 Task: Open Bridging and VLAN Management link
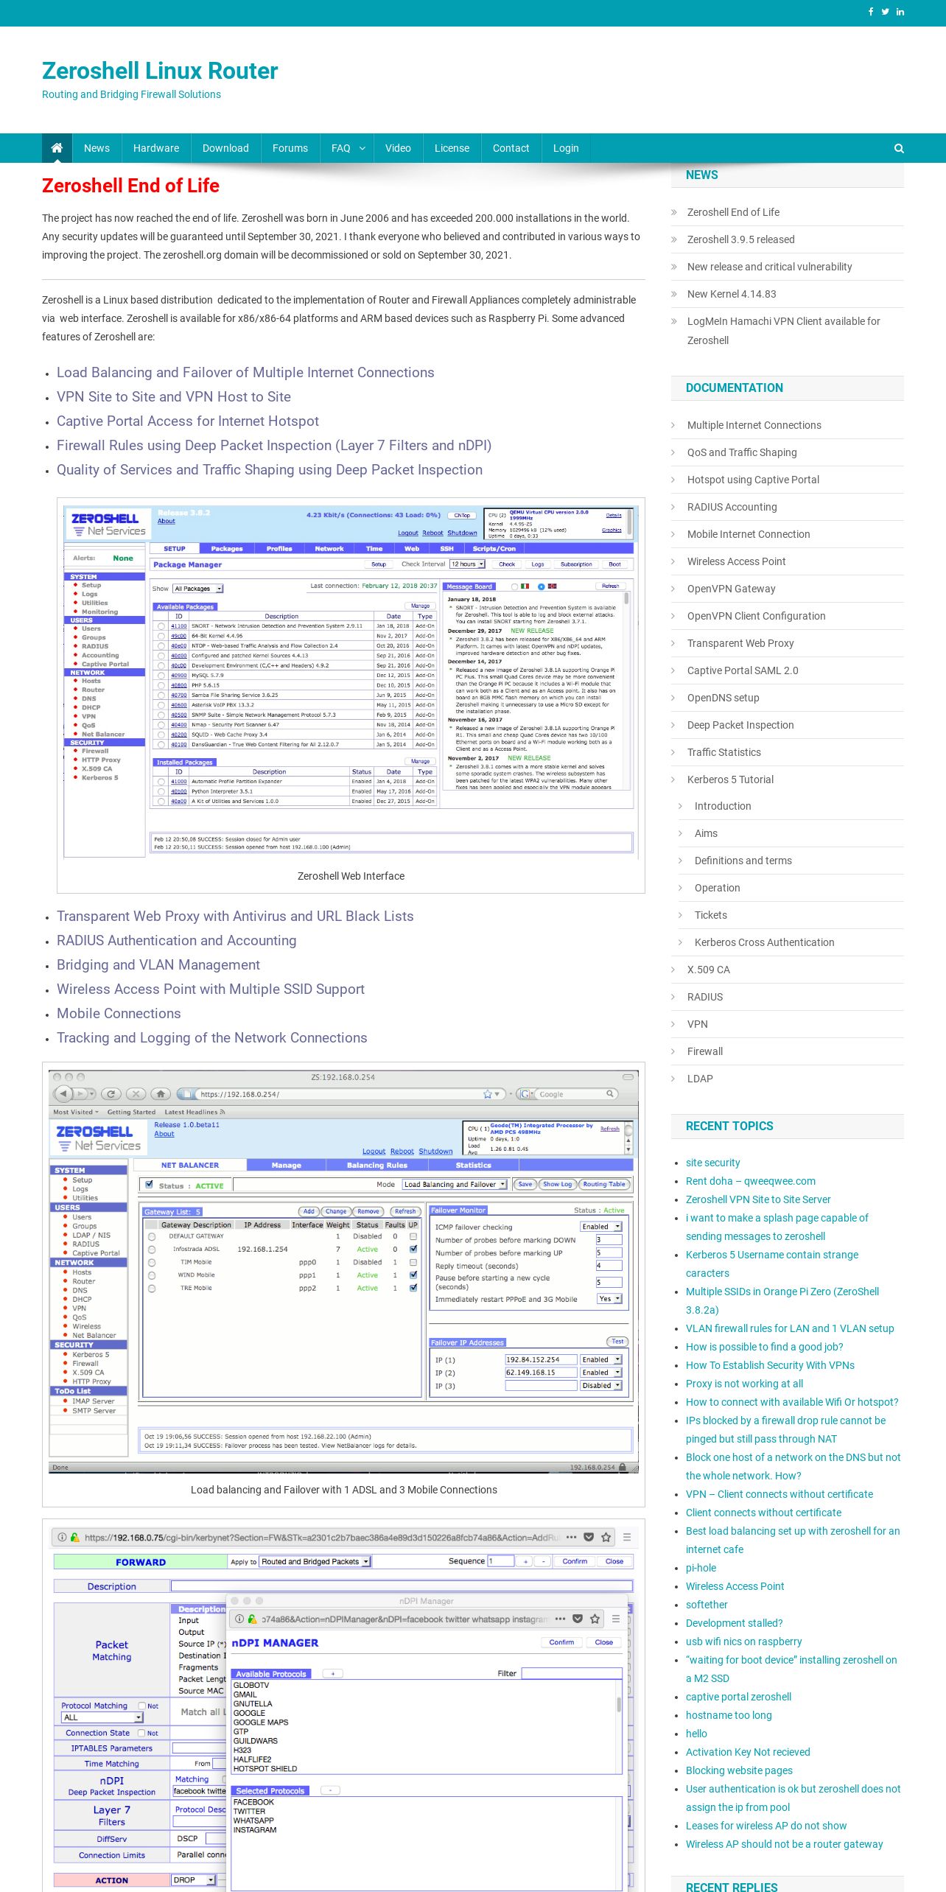(x=158, y=965)
